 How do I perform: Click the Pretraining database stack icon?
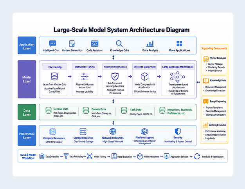(x=54, y=76)
